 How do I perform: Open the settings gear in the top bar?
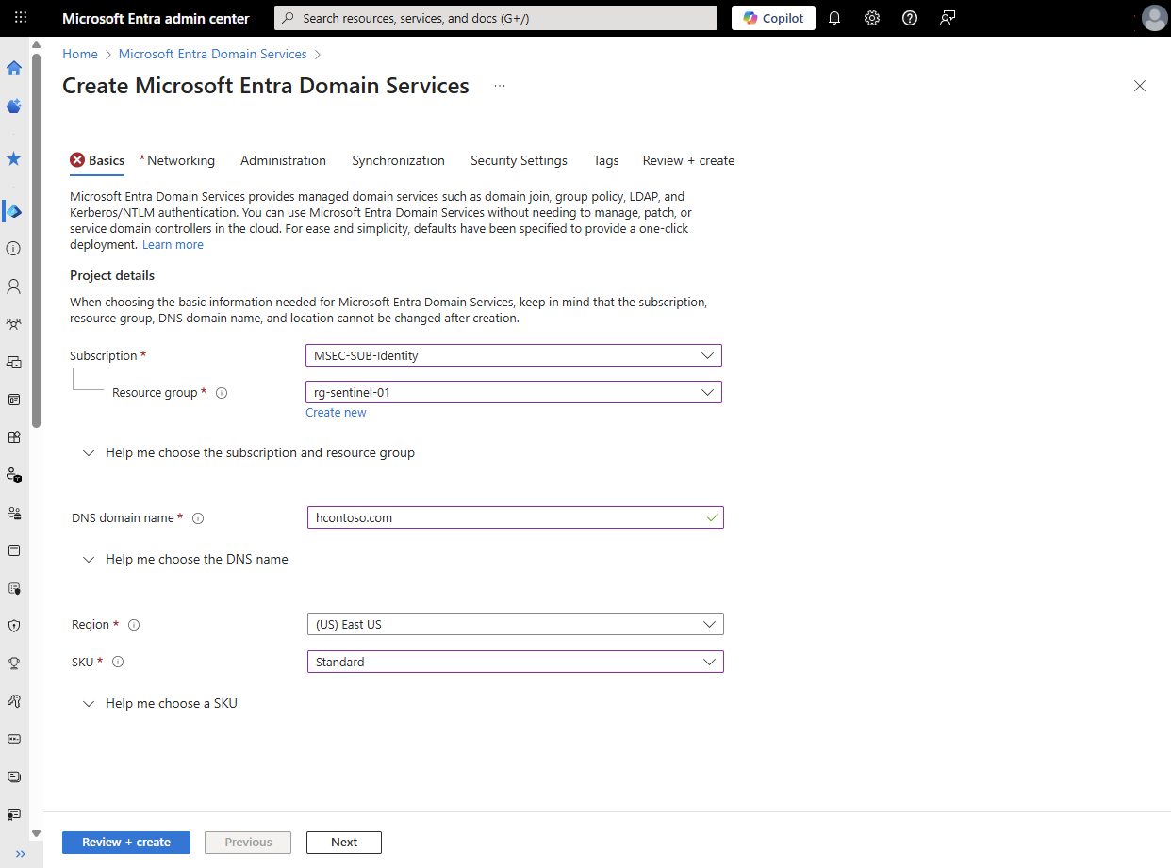point(872,17)
